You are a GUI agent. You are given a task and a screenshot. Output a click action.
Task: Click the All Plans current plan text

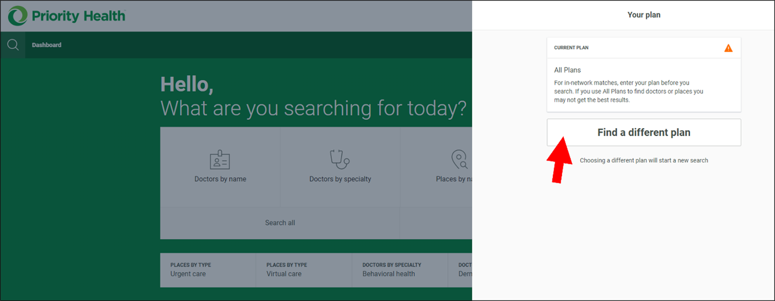coord(568,70)
